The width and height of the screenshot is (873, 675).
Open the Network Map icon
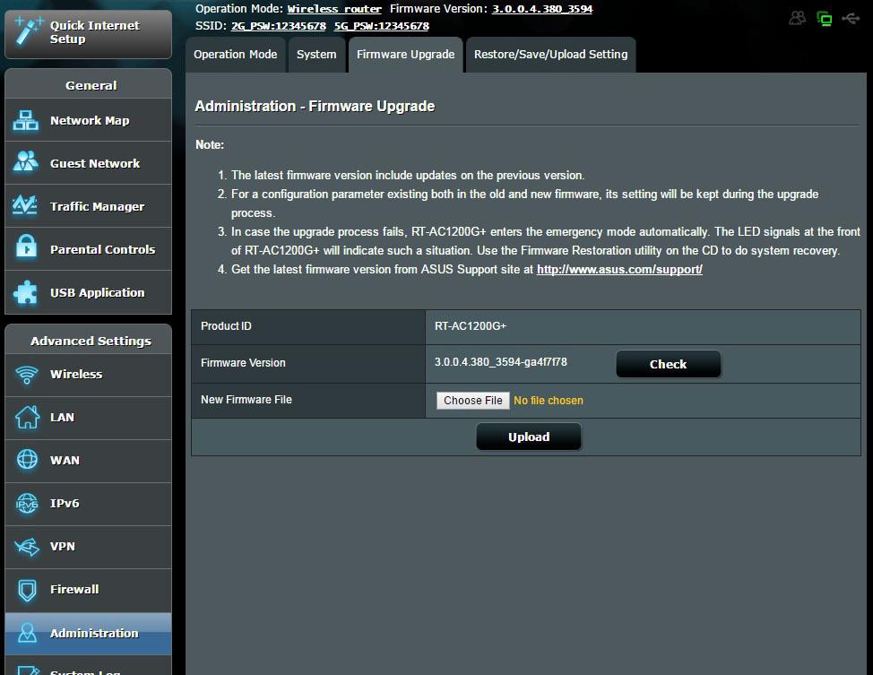point(26,120)
